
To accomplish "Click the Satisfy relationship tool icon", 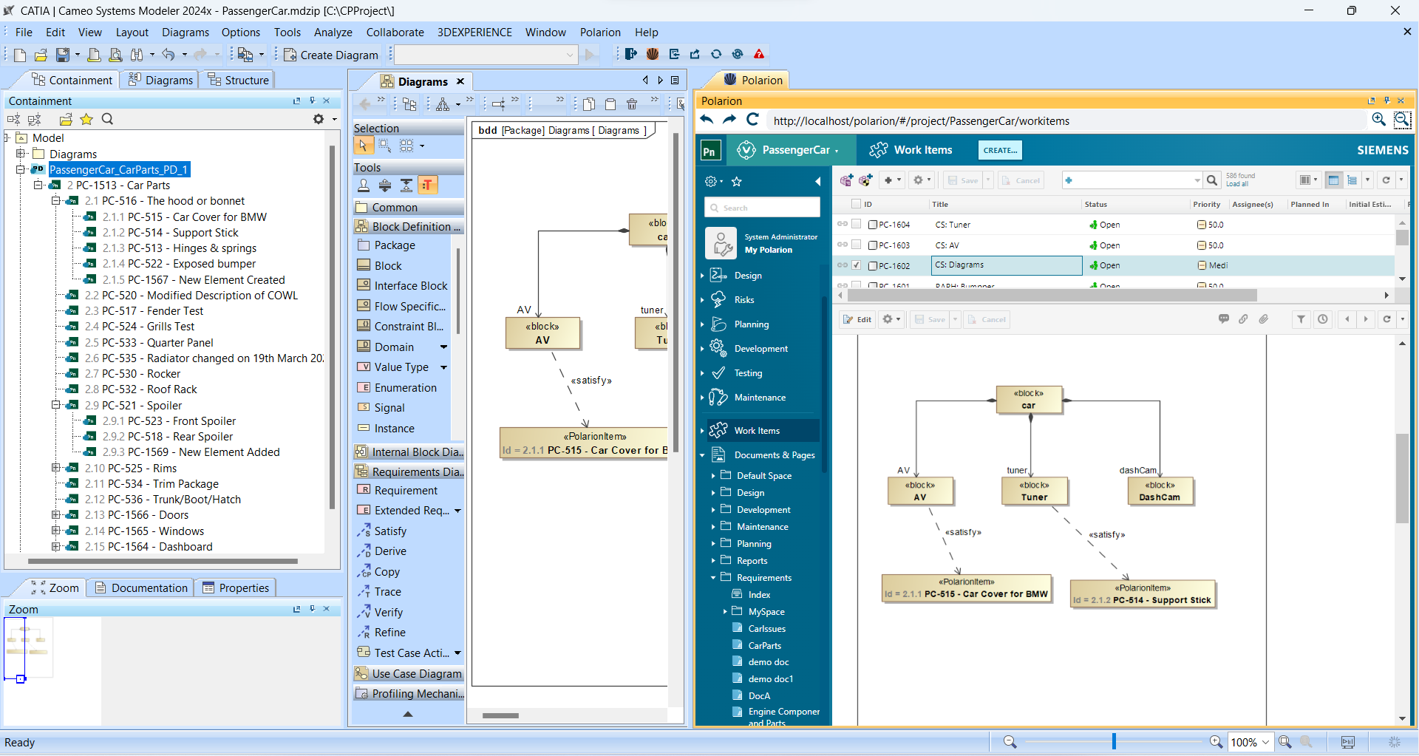I will coord(364,531).
